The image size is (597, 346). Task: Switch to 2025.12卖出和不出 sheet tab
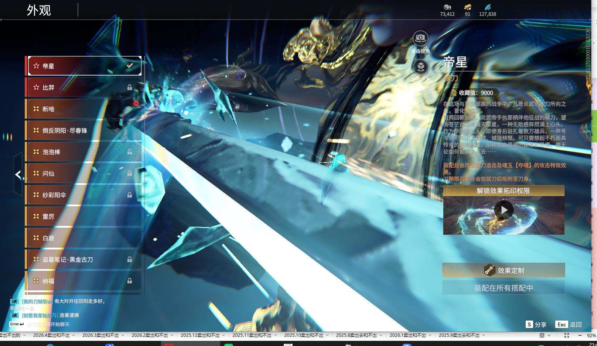point(200,335)
